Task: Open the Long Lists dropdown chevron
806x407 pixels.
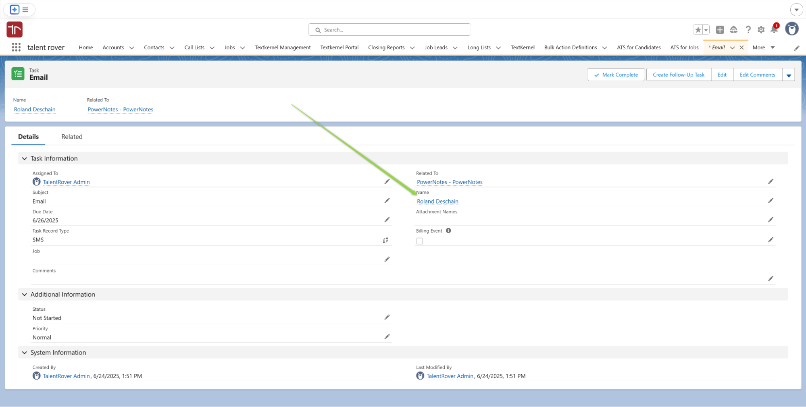Action: (x=498, y=48)
